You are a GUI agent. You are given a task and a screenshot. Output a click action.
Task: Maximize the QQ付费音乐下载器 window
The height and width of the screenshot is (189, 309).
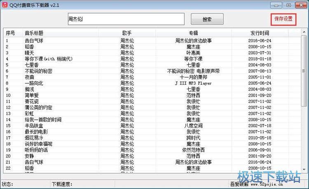coord(288,5)
